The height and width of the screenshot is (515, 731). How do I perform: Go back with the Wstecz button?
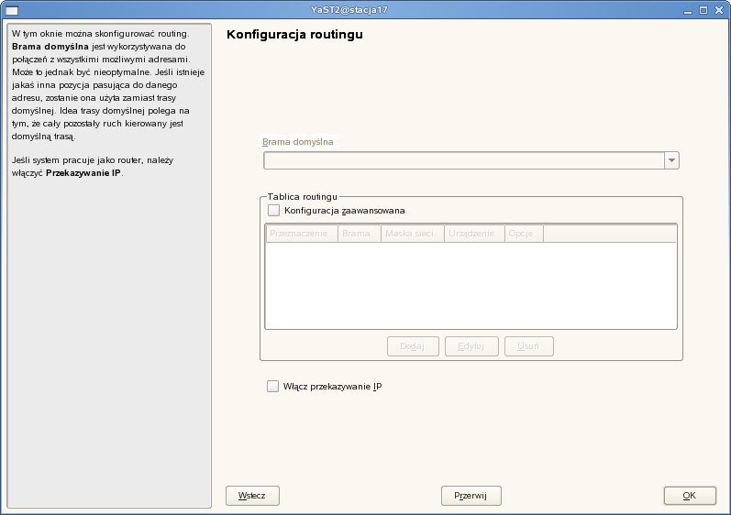(x=252, y=496)
